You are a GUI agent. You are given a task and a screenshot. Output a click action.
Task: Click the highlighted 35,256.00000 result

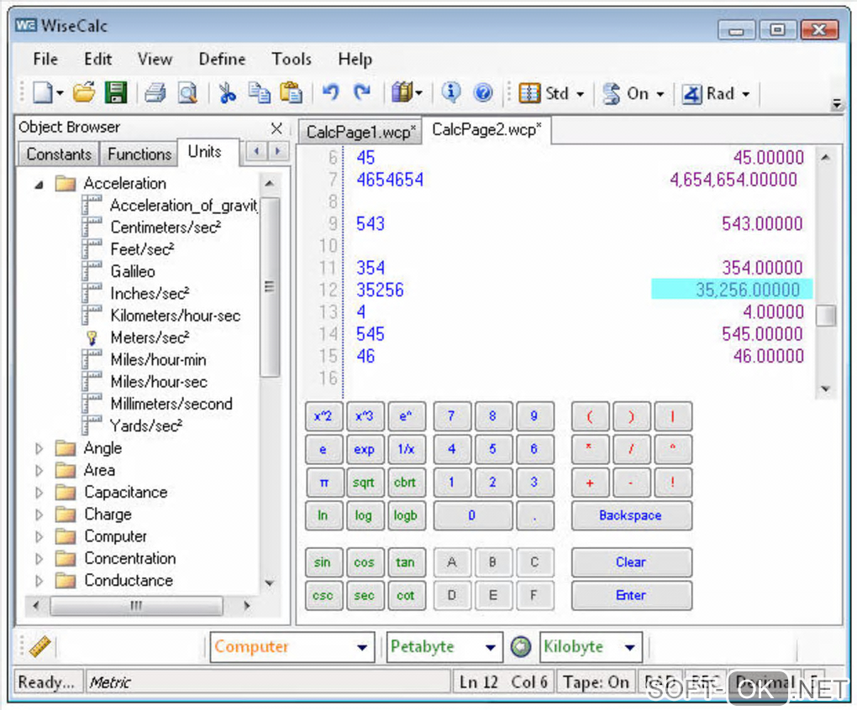[731, 290]
